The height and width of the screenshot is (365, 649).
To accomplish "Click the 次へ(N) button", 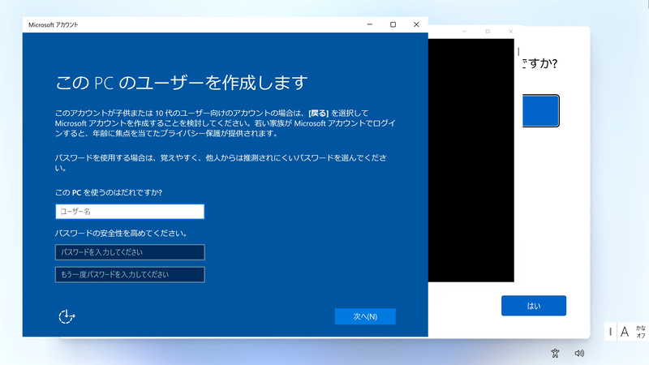I will [x=365, y=316].
